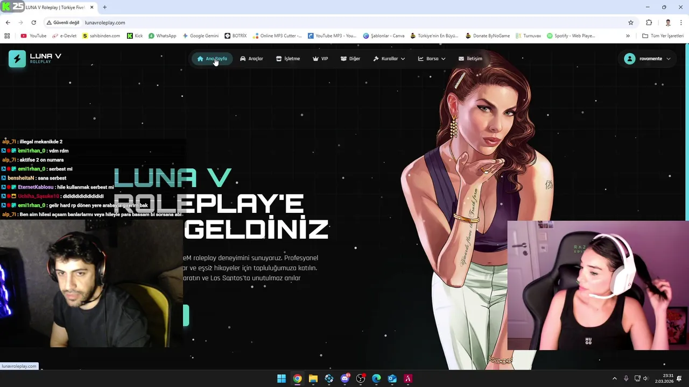Viewport: 689px width, 387px height.
Task: Open the Chrome apps grid shortcut
Action: tap(7, 36)
